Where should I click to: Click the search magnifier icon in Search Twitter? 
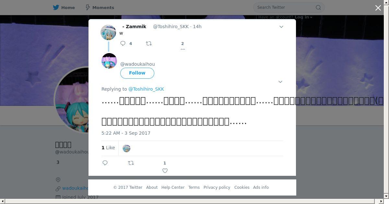coord(318,7)
